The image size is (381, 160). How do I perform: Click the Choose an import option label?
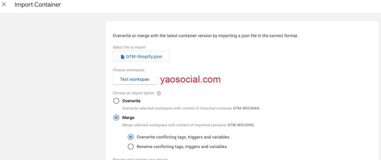tap(133, 93)
